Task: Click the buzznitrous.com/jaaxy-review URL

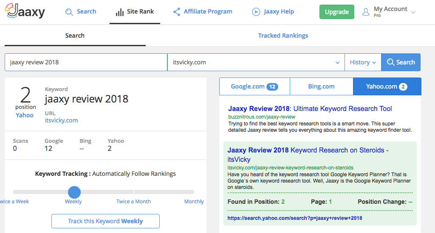Action: point(262,117)
